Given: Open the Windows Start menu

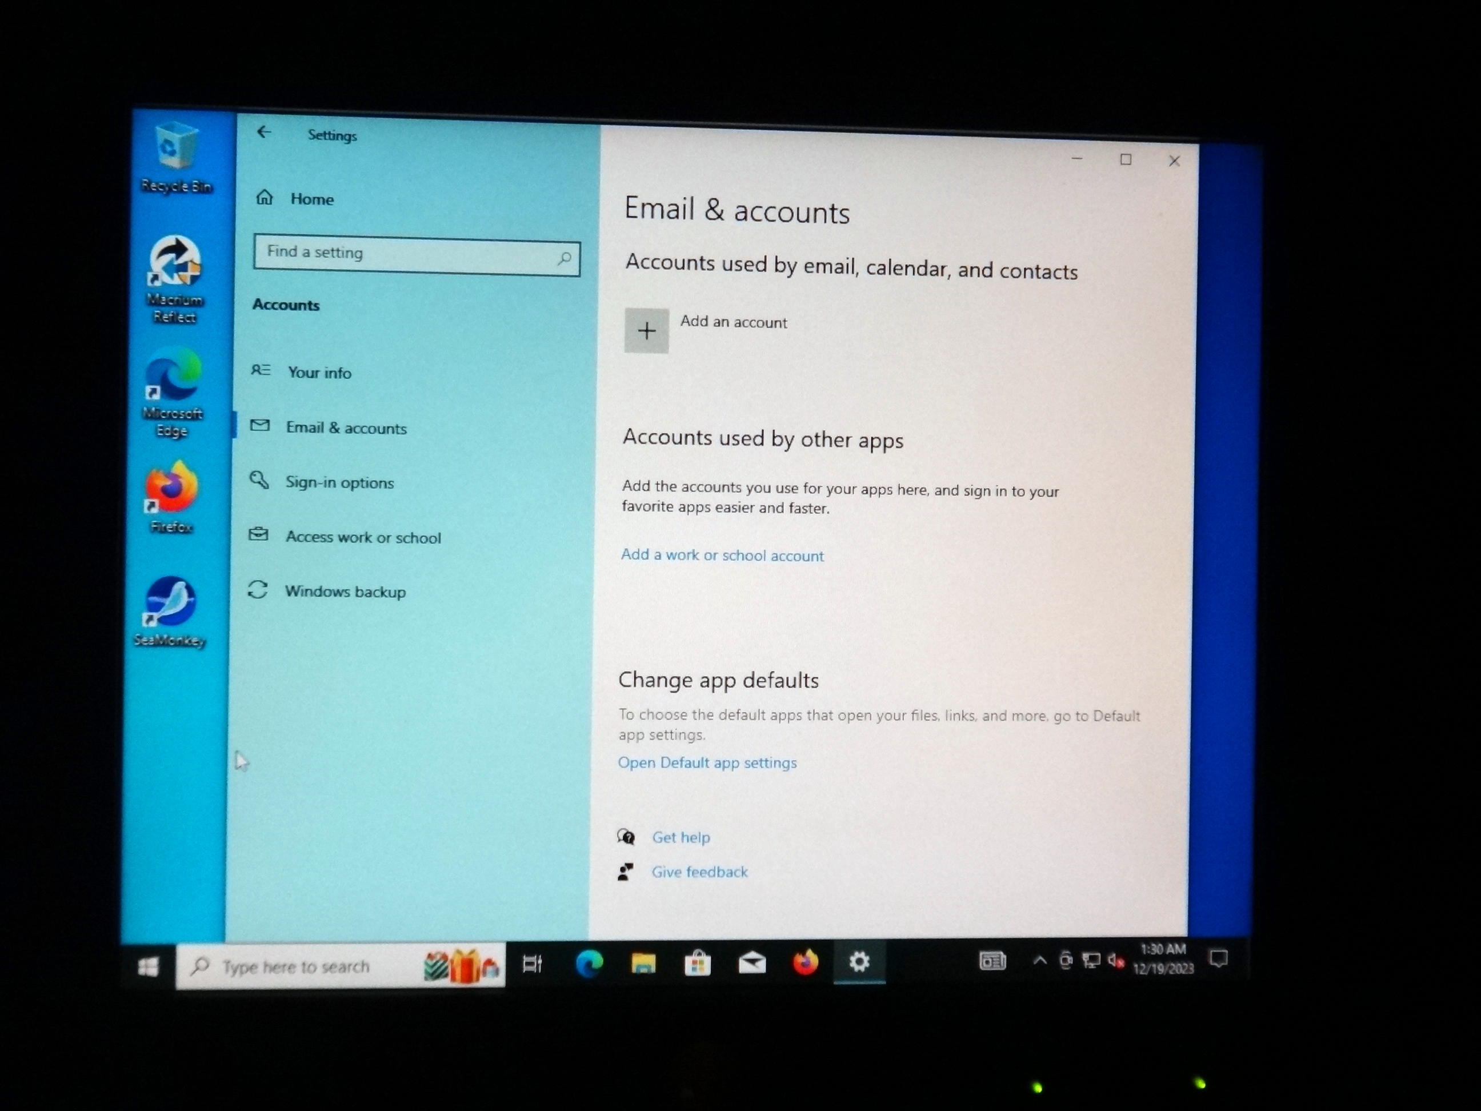Looking at the screenshot, I should pos(148,966).
